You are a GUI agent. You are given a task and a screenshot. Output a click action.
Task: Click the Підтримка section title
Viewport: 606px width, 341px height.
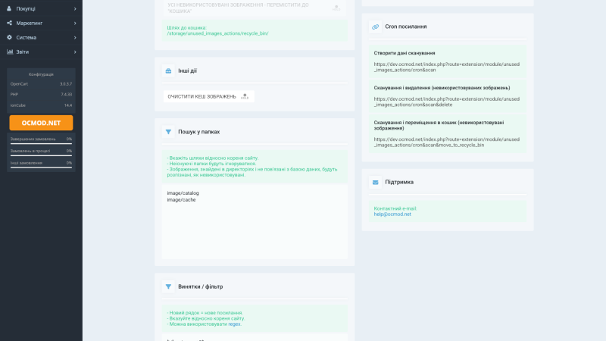[x=399, y=182]
